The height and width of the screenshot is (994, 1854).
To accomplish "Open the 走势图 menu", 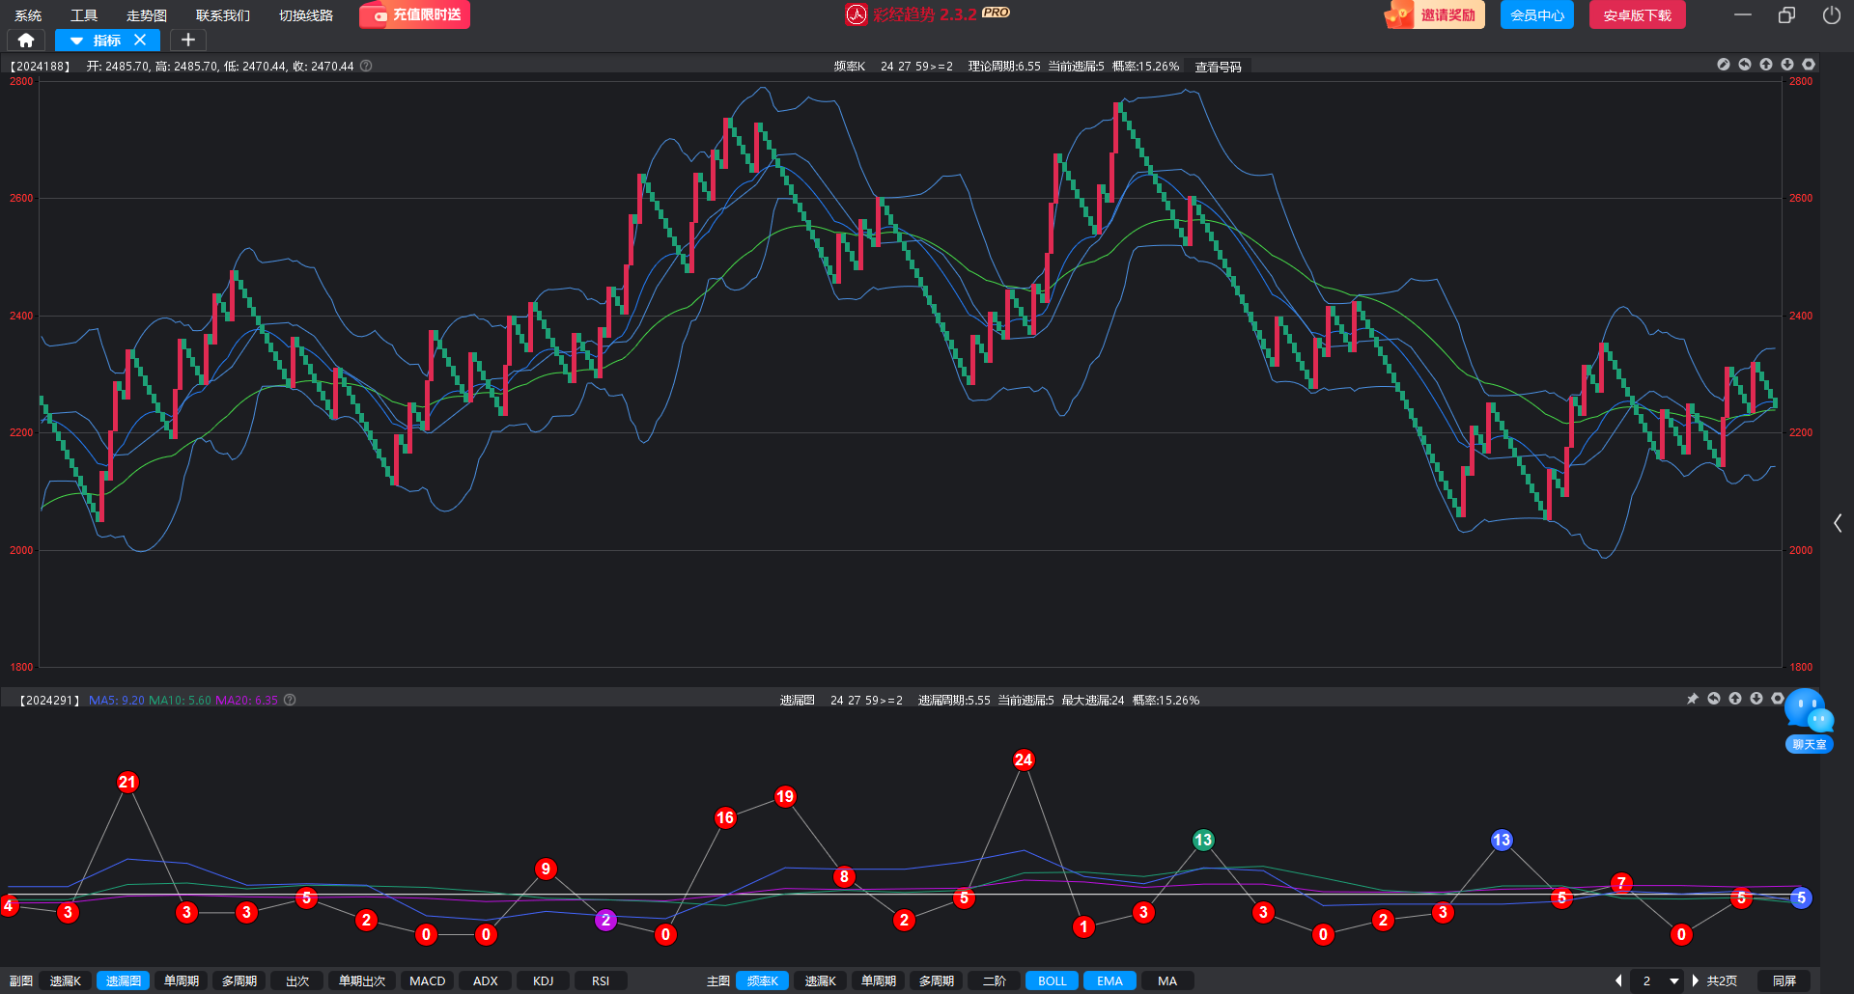I will 147,15.
